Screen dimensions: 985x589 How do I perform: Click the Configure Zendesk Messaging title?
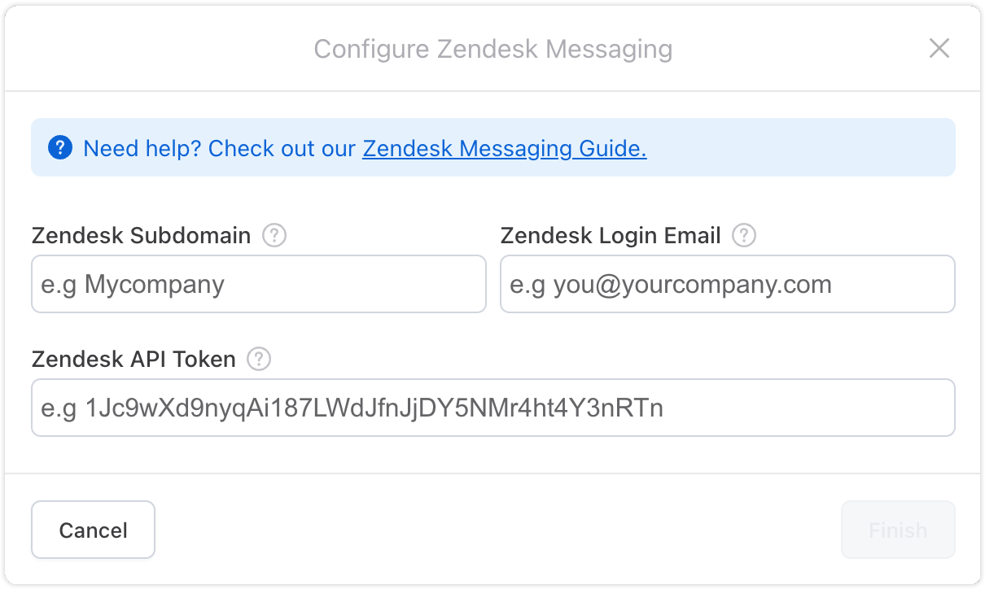pyautogui.click(x=492, y=49)
